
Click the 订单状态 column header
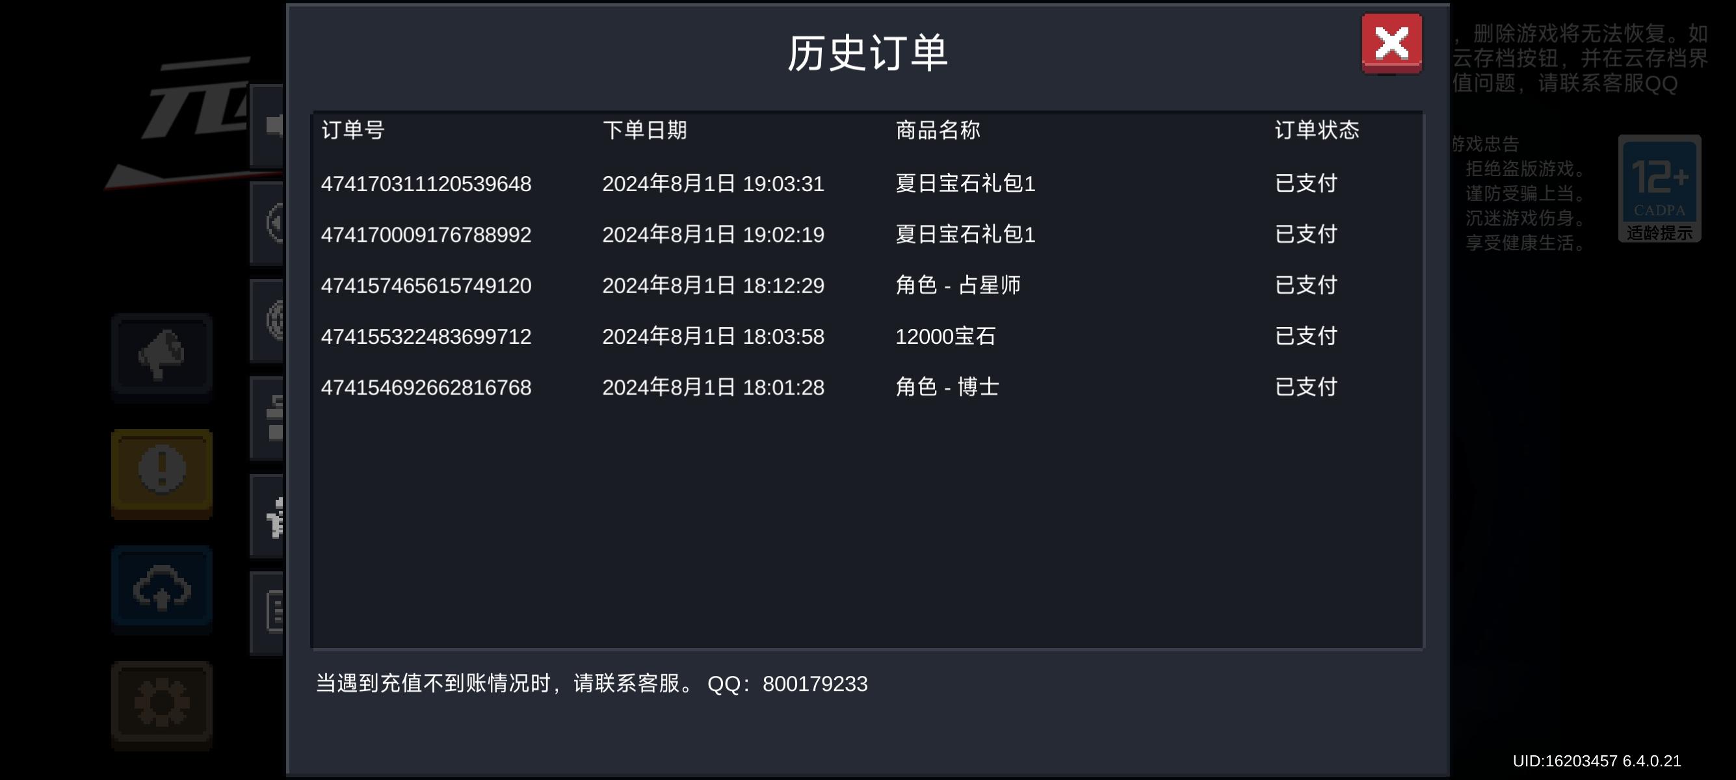[x=1316, y=130]
